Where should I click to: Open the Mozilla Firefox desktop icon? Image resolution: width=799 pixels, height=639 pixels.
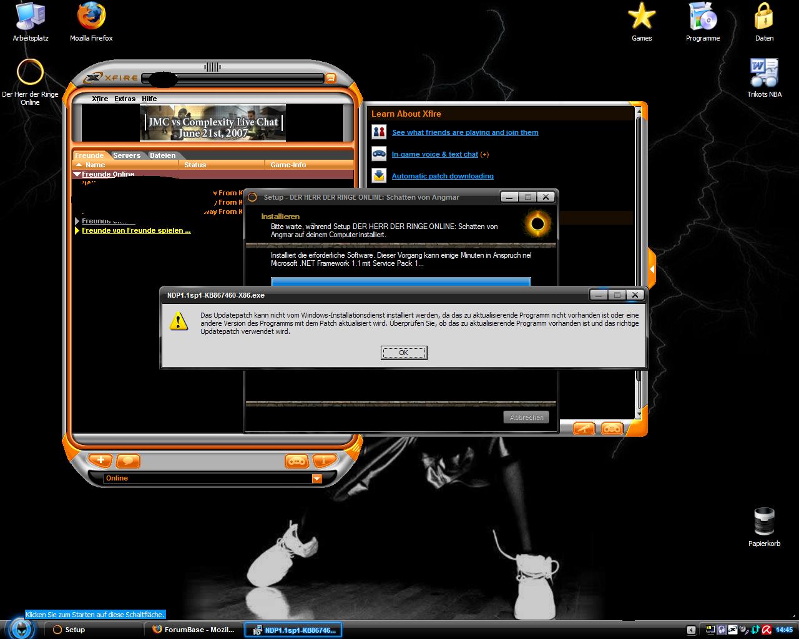pos(91,22)
